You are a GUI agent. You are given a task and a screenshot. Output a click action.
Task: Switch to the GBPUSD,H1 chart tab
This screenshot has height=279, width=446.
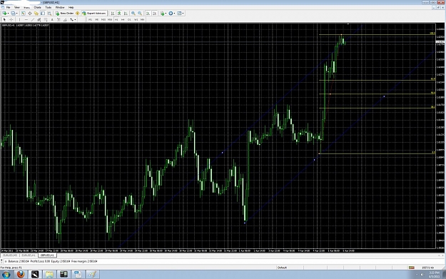[x=47, y=255]
